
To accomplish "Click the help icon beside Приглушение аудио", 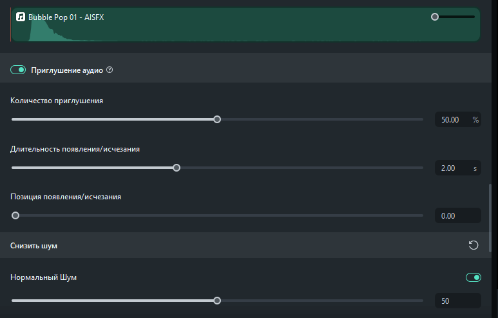I will pos(110,70).
